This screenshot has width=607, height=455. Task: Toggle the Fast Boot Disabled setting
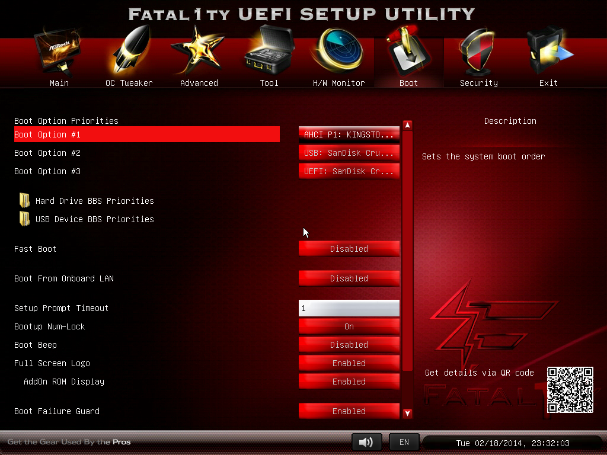point(349,249)
